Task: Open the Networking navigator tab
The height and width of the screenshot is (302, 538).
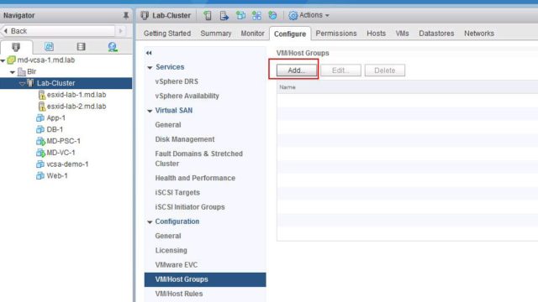Action: 113,47
